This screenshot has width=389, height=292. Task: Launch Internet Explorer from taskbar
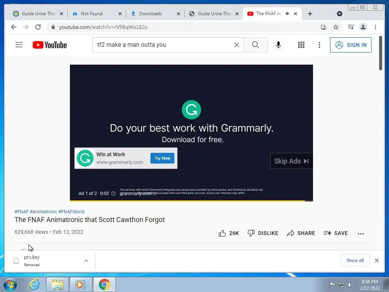pos(34,284)
